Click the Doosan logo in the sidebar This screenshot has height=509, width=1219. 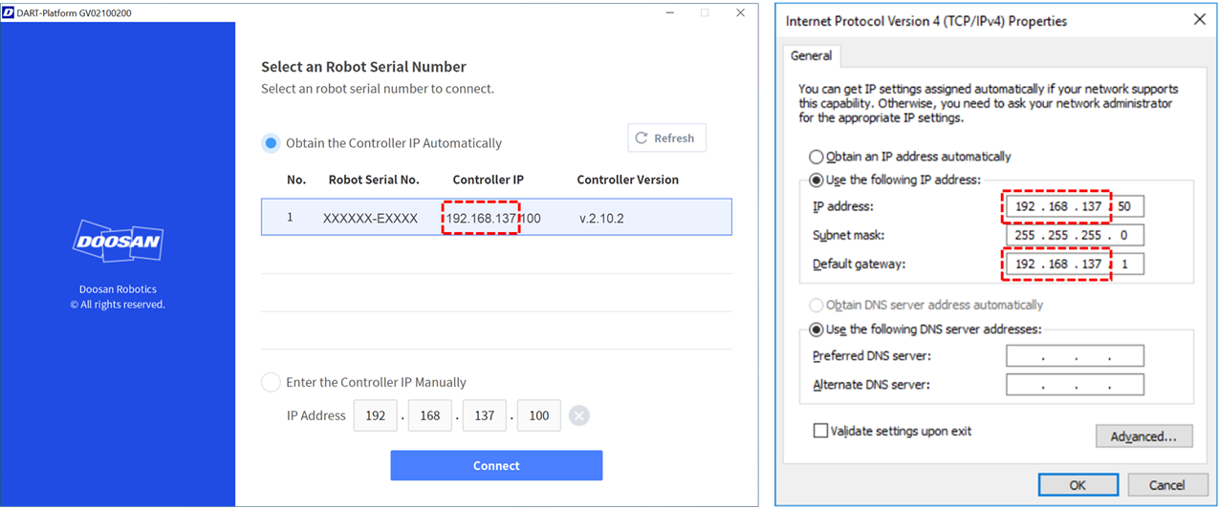tap(118, 244)
